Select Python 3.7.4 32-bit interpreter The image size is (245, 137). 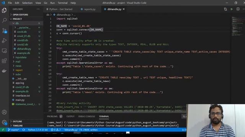38,130
